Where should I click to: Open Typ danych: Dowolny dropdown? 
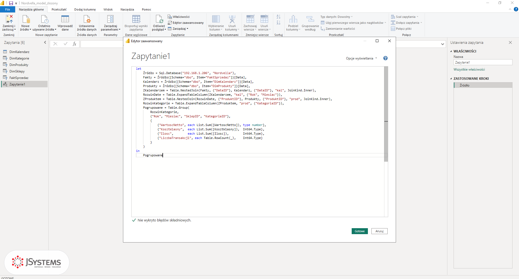(x=337, y=17)
